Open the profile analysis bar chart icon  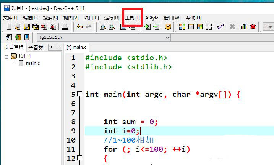point(244,27)
